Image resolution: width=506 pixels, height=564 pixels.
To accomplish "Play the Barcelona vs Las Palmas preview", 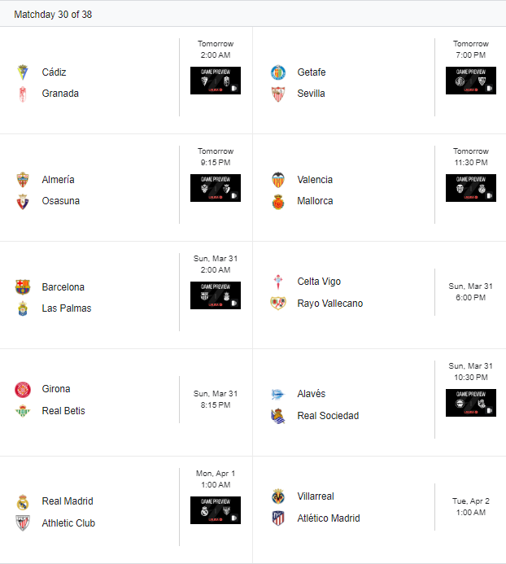I will click(x=216, y=295).
